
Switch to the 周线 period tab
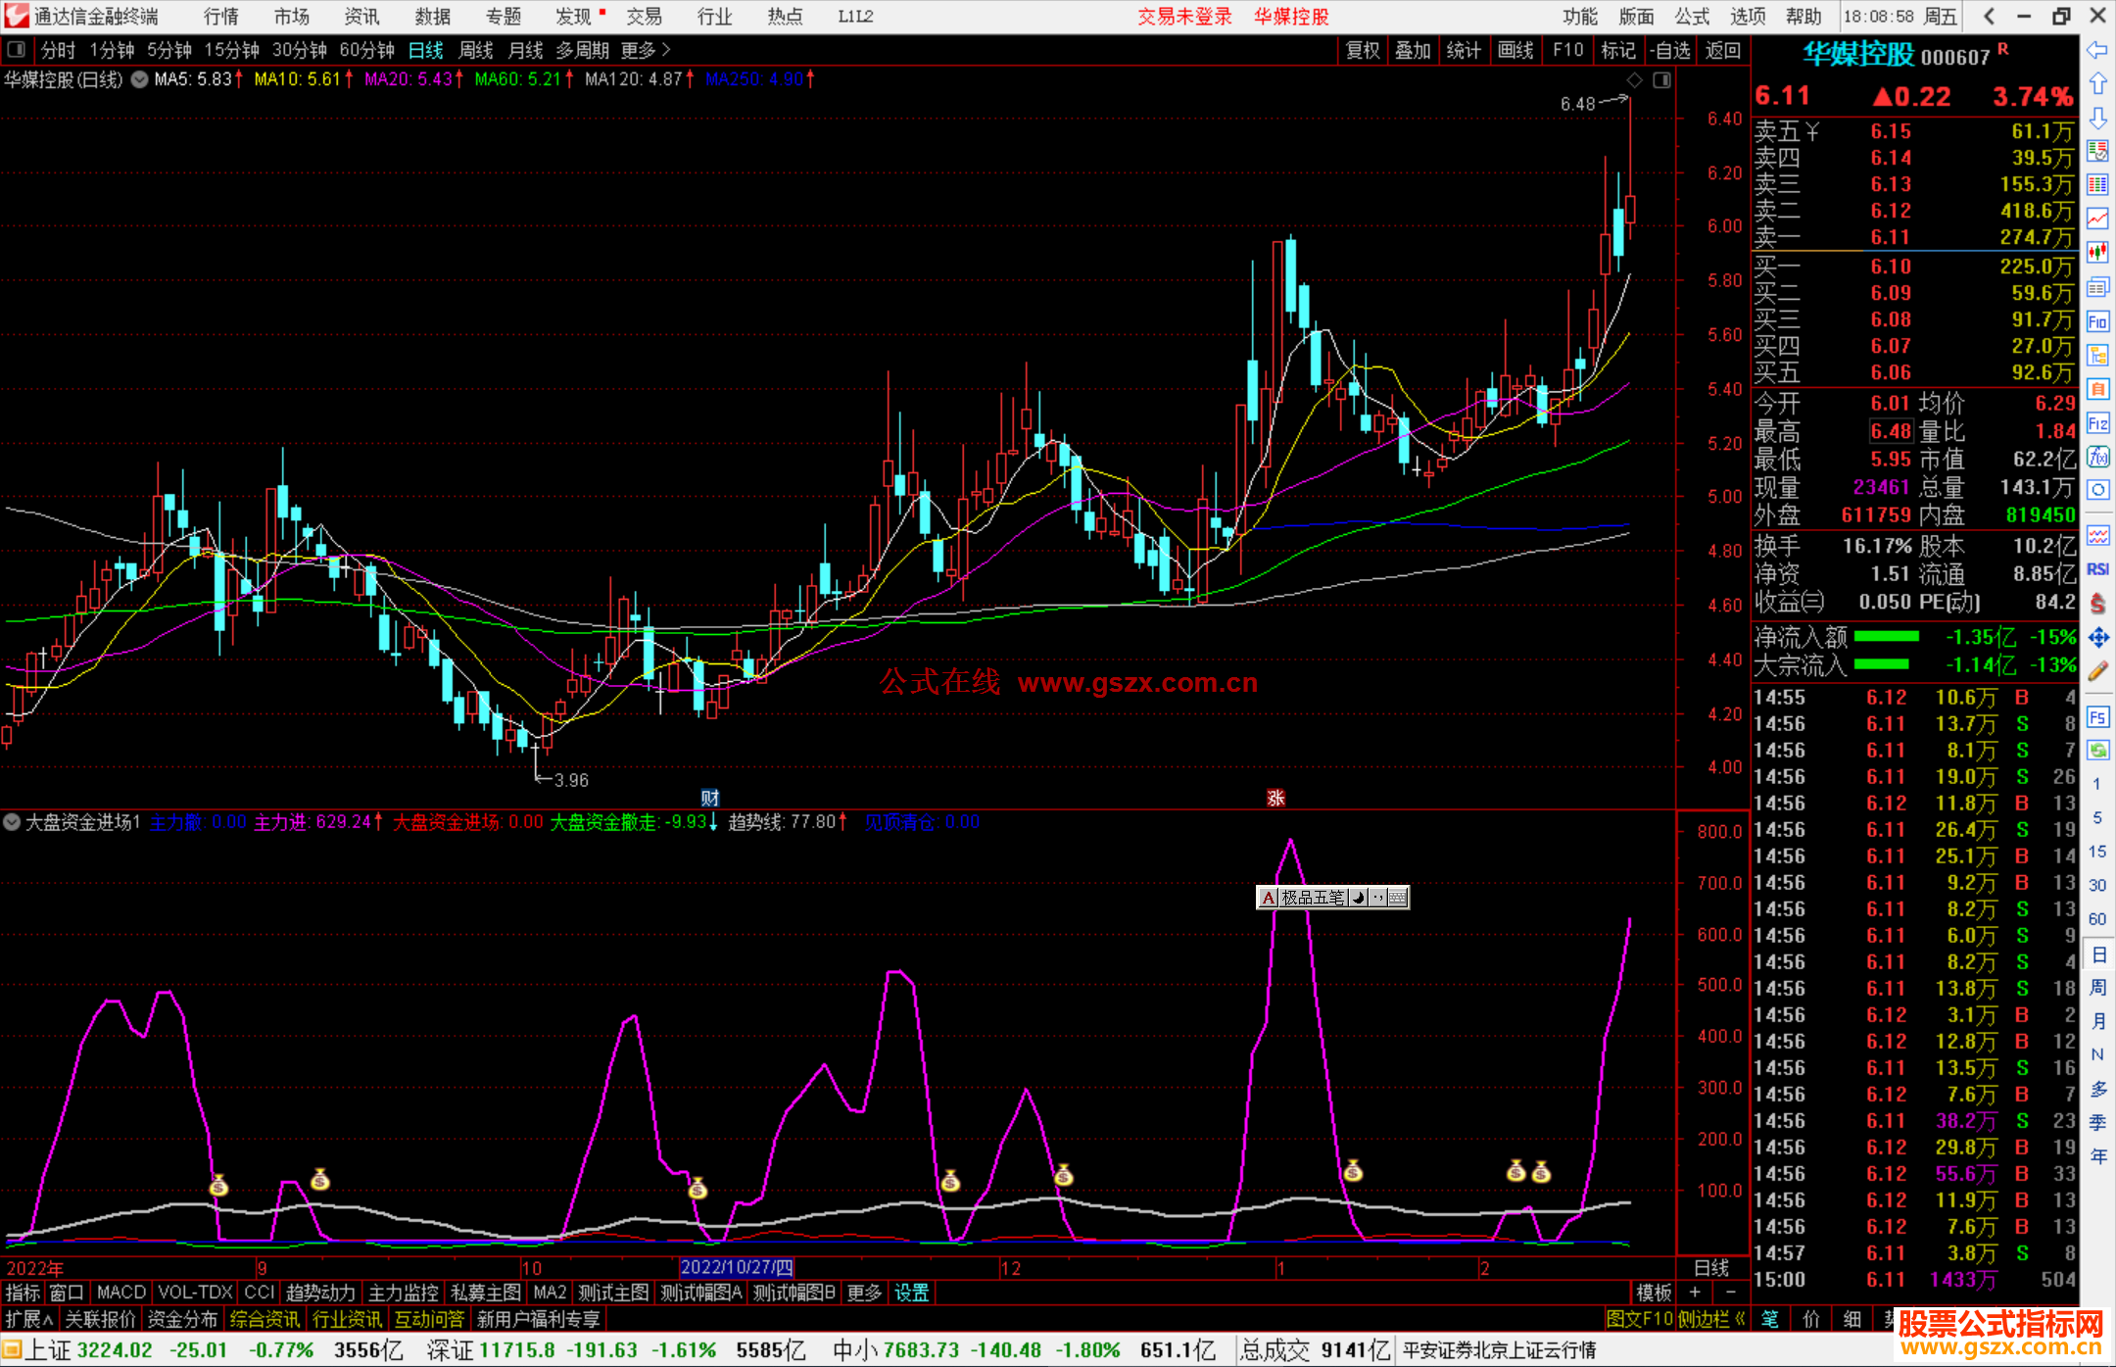tap(476, 50)
